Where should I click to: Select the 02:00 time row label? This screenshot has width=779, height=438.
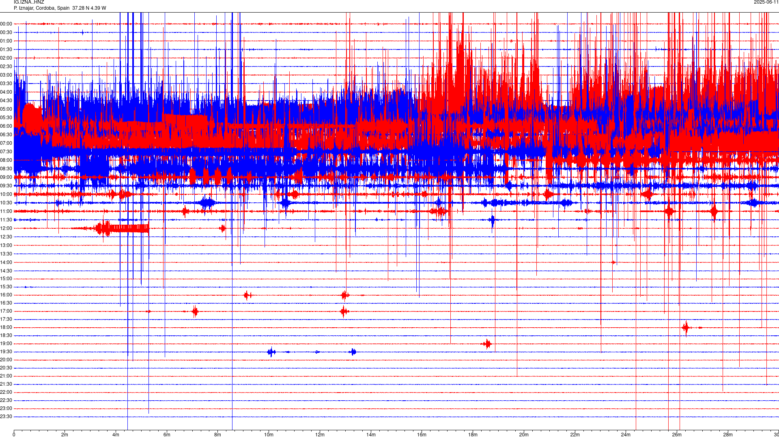[6, 58]
